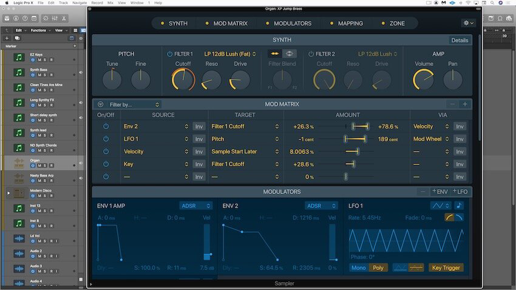516x290 pixels.
Task: Open Sample Start Later target dropdown
Action: 245,152
